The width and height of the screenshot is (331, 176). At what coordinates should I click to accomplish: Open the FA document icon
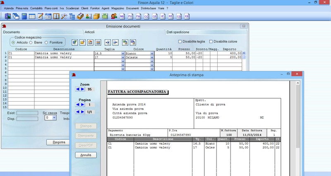tap(139, 16)
